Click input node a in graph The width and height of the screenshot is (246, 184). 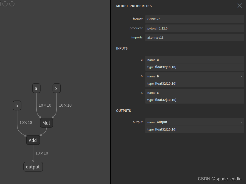[36, 88]
